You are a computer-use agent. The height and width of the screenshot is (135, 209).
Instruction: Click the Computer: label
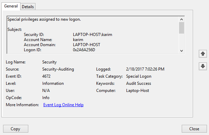pos(106,91)
